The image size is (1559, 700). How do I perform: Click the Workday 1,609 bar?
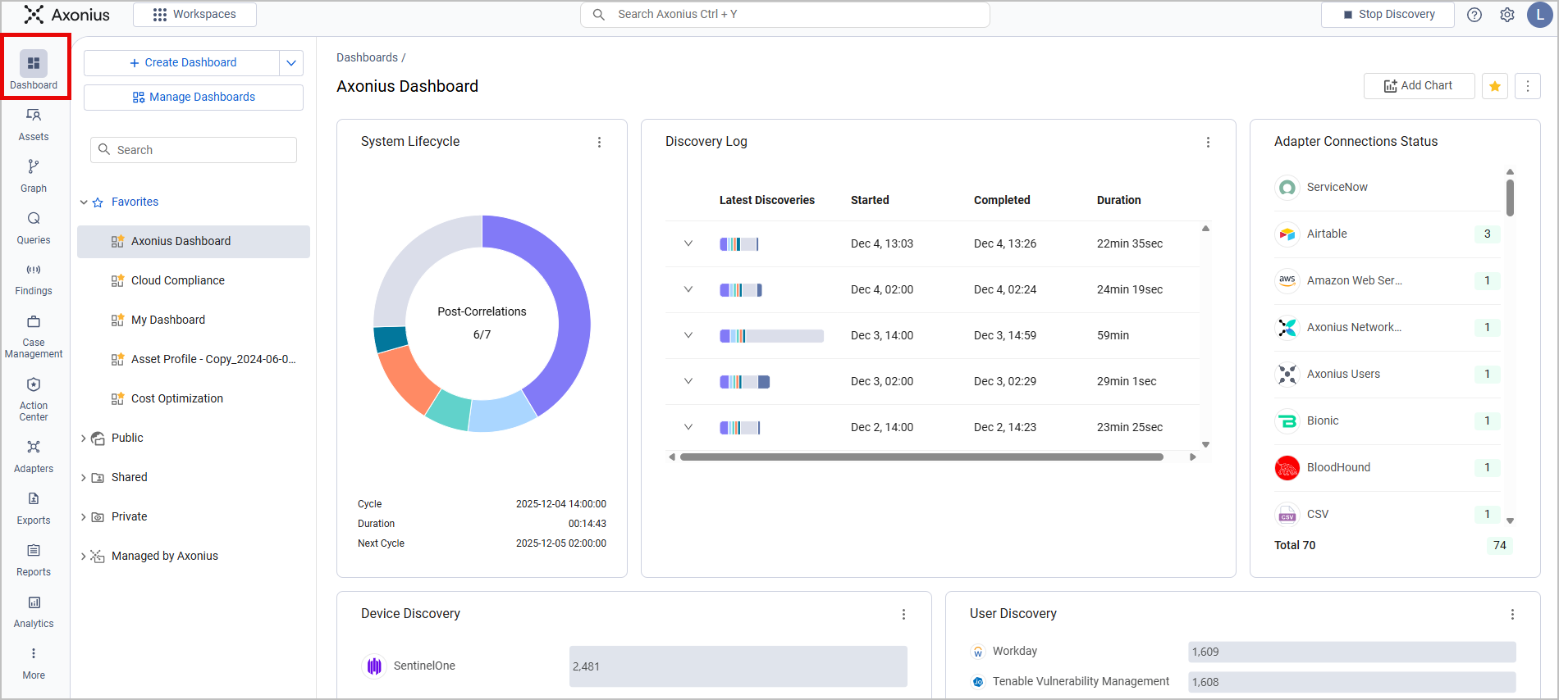click(x=1352, y=652)
